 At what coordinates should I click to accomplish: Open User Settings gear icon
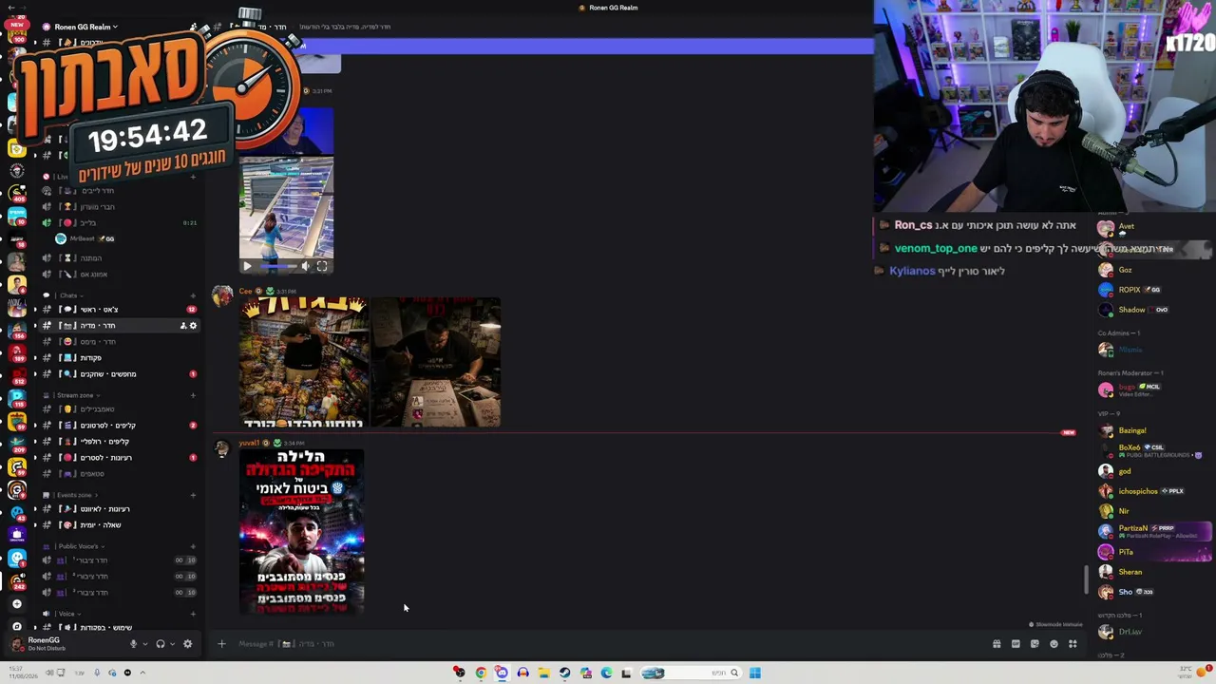pyautogui.click(x=187, y=644)
